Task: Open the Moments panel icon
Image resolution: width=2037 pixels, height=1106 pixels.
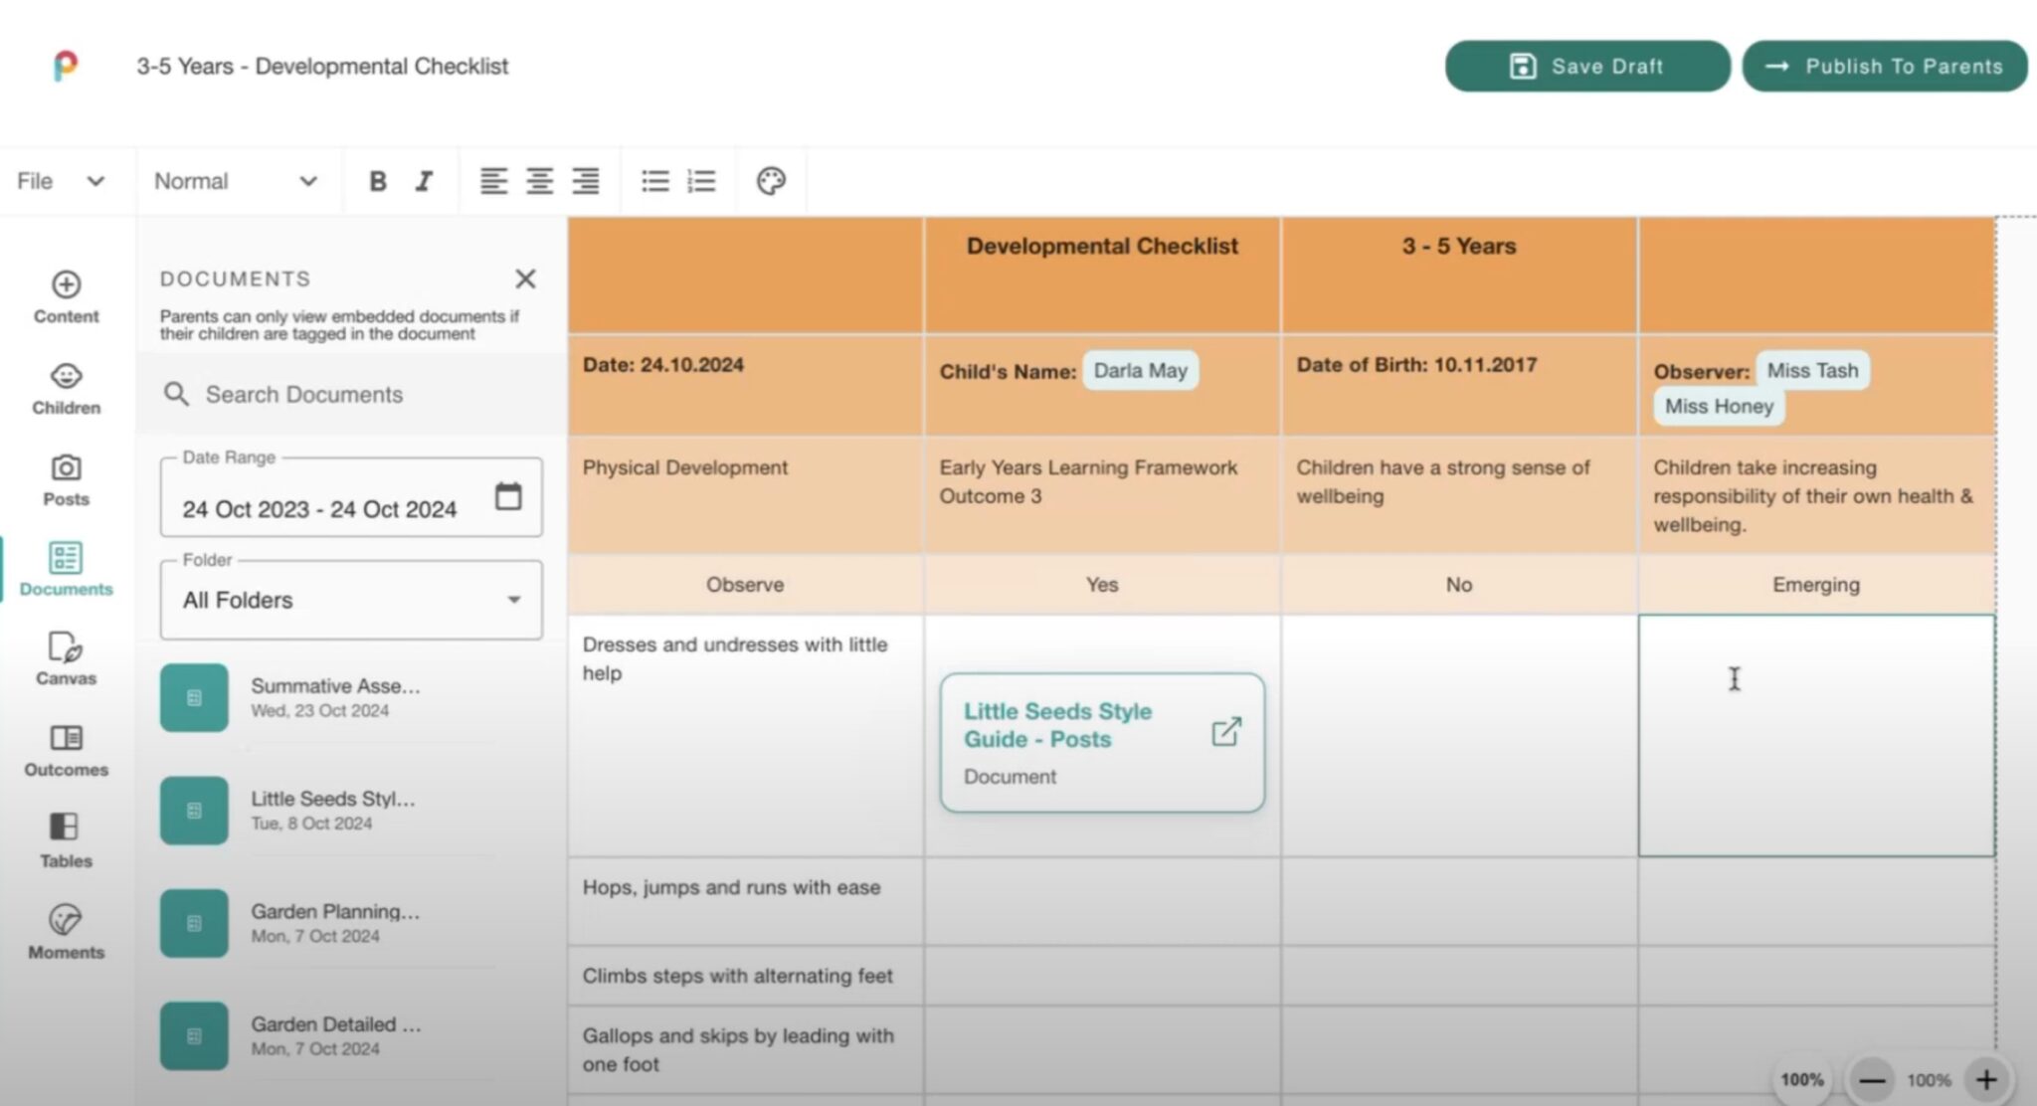Action: [x=65, y=929]
